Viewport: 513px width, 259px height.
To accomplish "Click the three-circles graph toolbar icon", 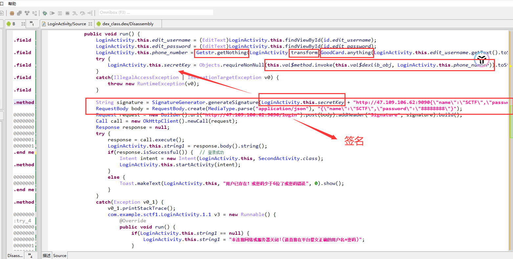I will pos(27,13).
